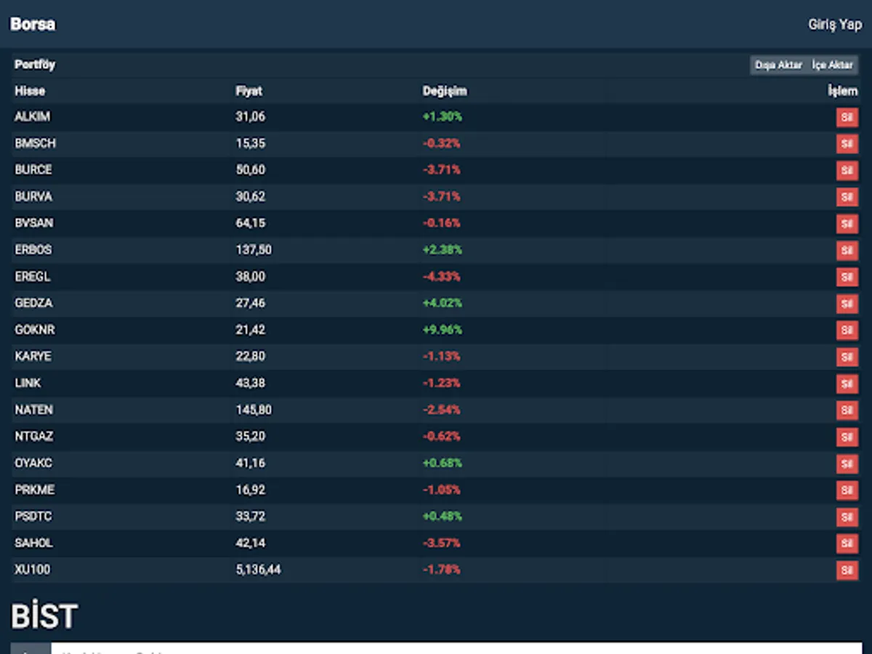Remove NATEN stock with Sil button

[847, 411]
